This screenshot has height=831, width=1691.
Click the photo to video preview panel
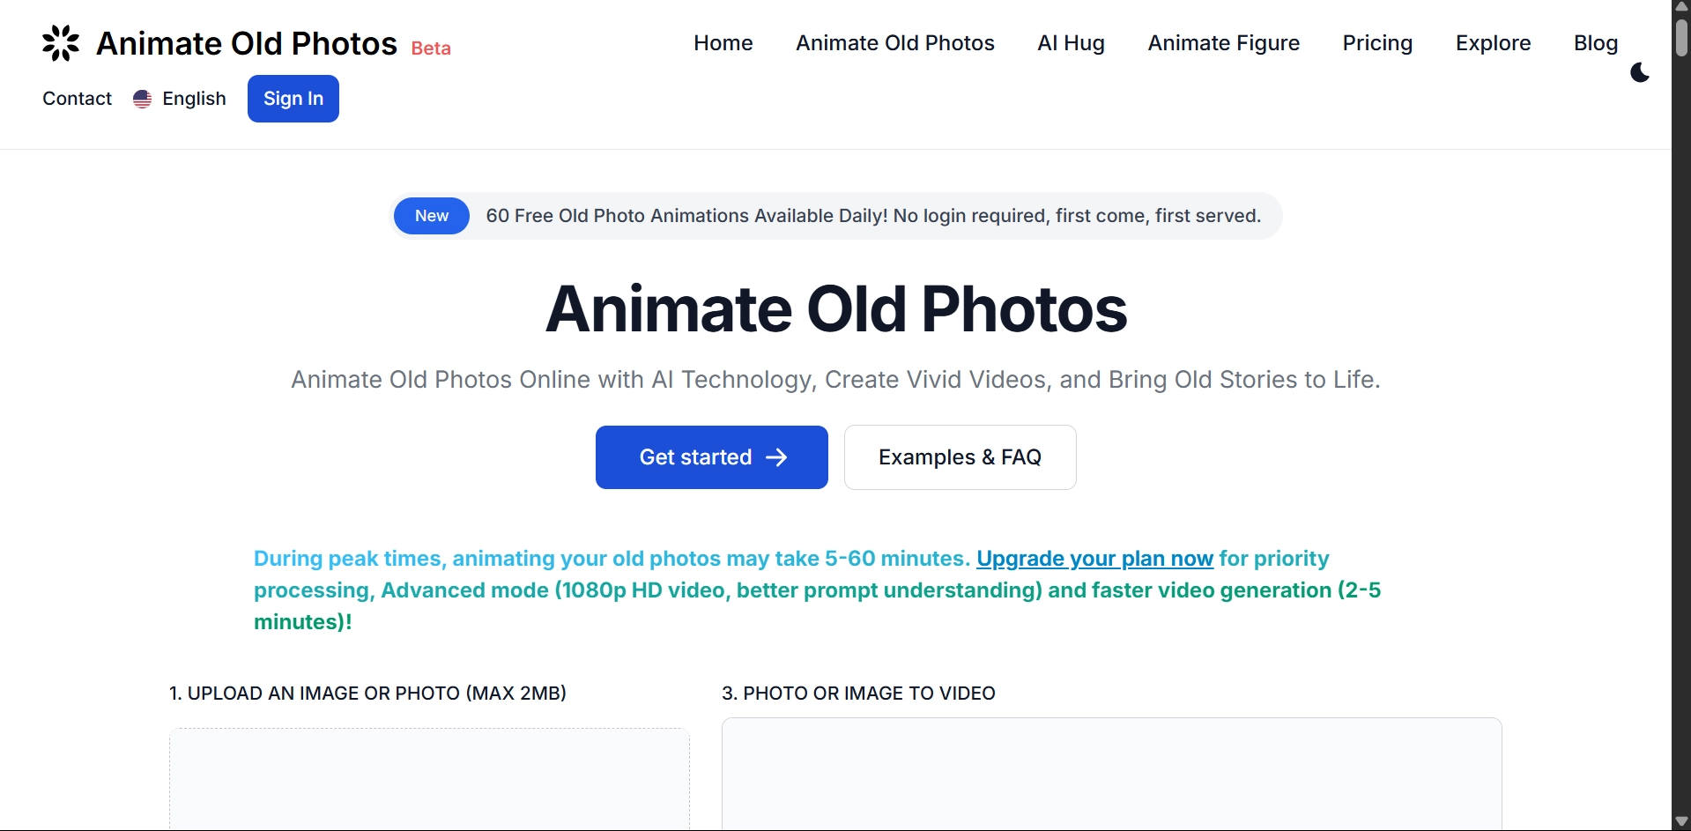pos(1111,774)
